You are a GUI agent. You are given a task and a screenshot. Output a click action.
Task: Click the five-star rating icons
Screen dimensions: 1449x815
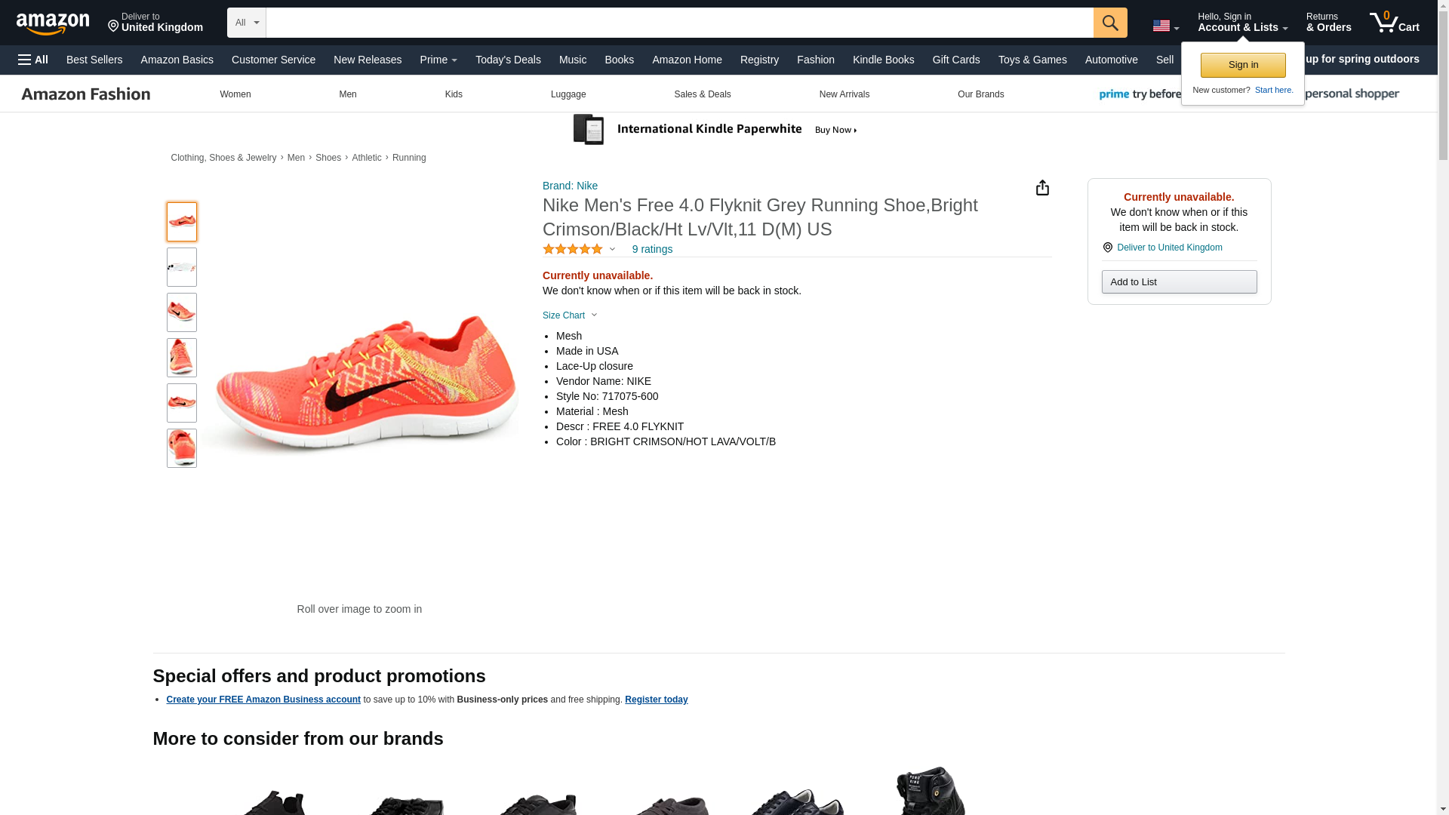(573, 249)
